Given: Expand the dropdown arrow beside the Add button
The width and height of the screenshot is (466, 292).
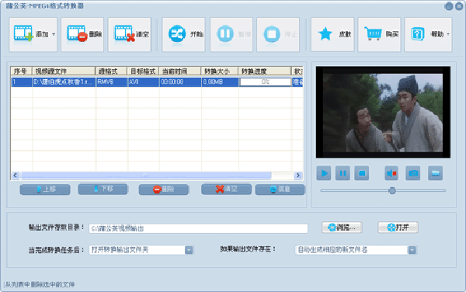Looking at the screenshot, I should point(54,34).
